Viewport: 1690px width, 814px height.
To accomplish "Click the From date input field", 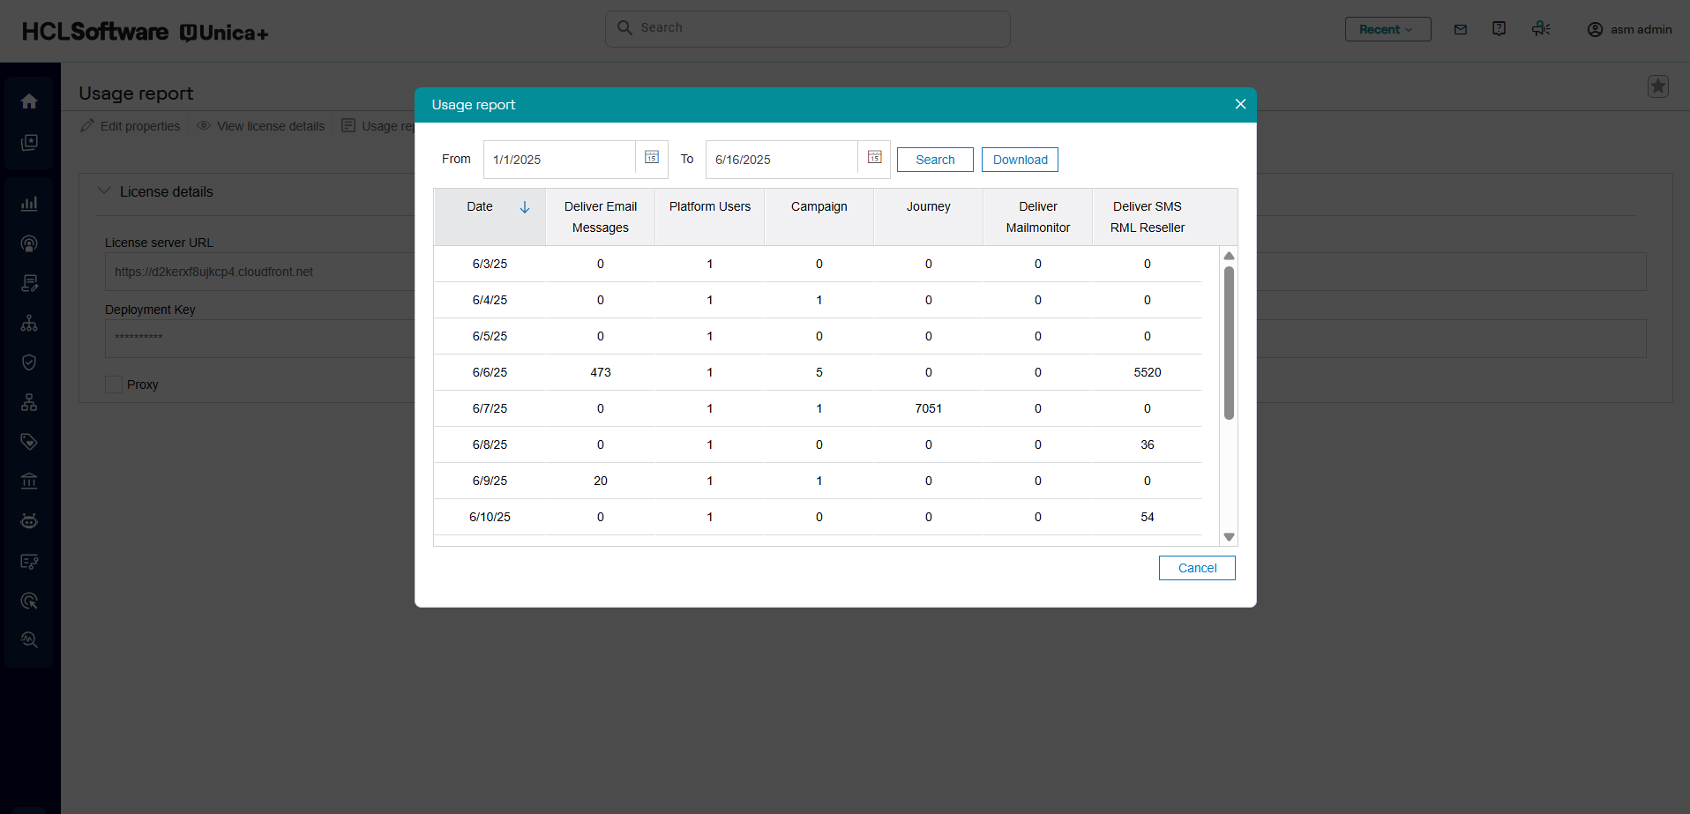I will (559, 160).
